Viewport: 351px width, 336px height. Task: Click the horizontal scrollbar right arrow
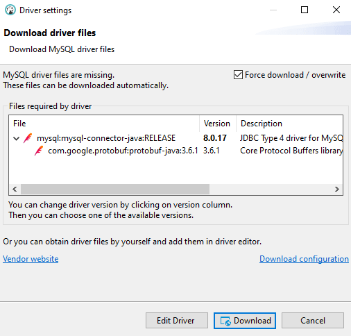(337, 190)
